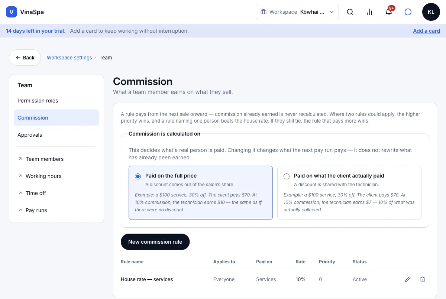Click the House rate — services rule name

147,279
